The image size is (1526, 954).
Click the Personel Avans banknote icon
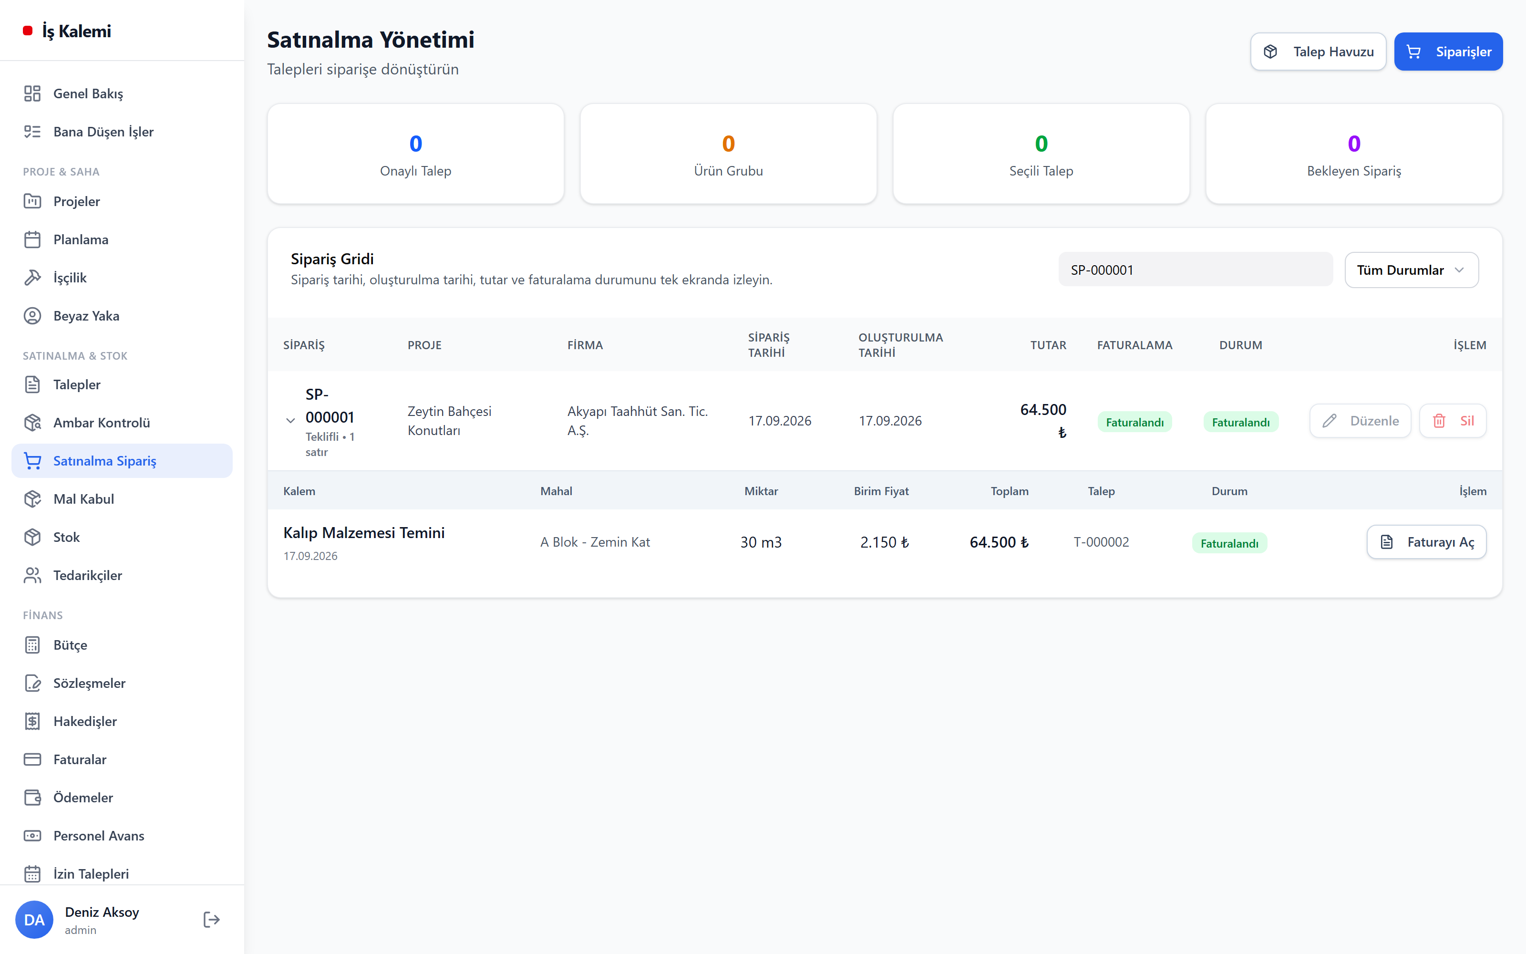(x=32, y=836)
